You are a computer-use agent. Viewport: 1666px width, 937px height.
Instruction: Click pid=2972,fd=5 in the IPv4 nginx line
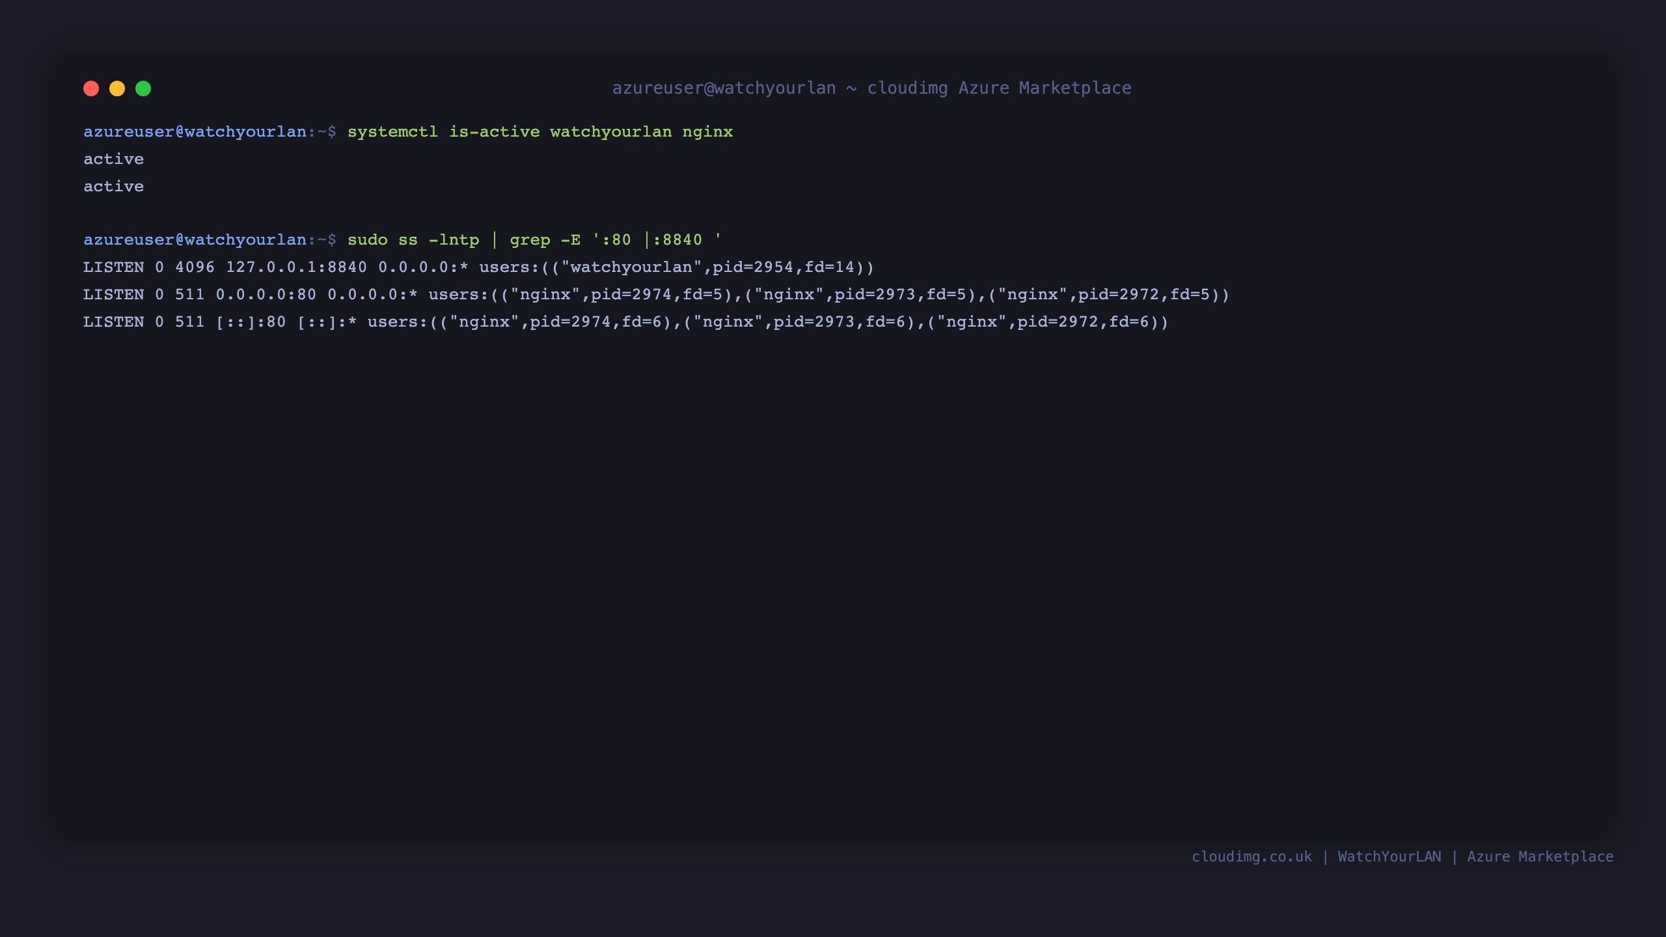pyautogui.click(x=1144, y=294)
